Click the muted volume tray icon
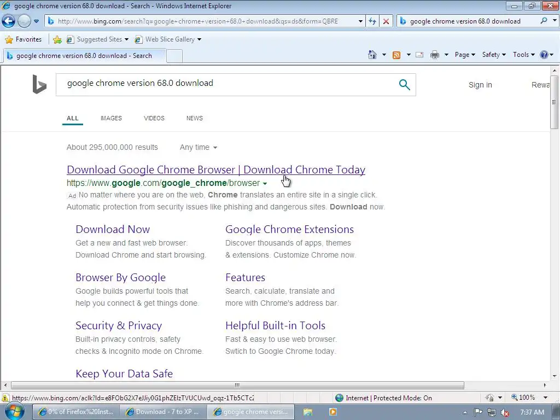This screenshot has width=560, height=420. point(505,412)
